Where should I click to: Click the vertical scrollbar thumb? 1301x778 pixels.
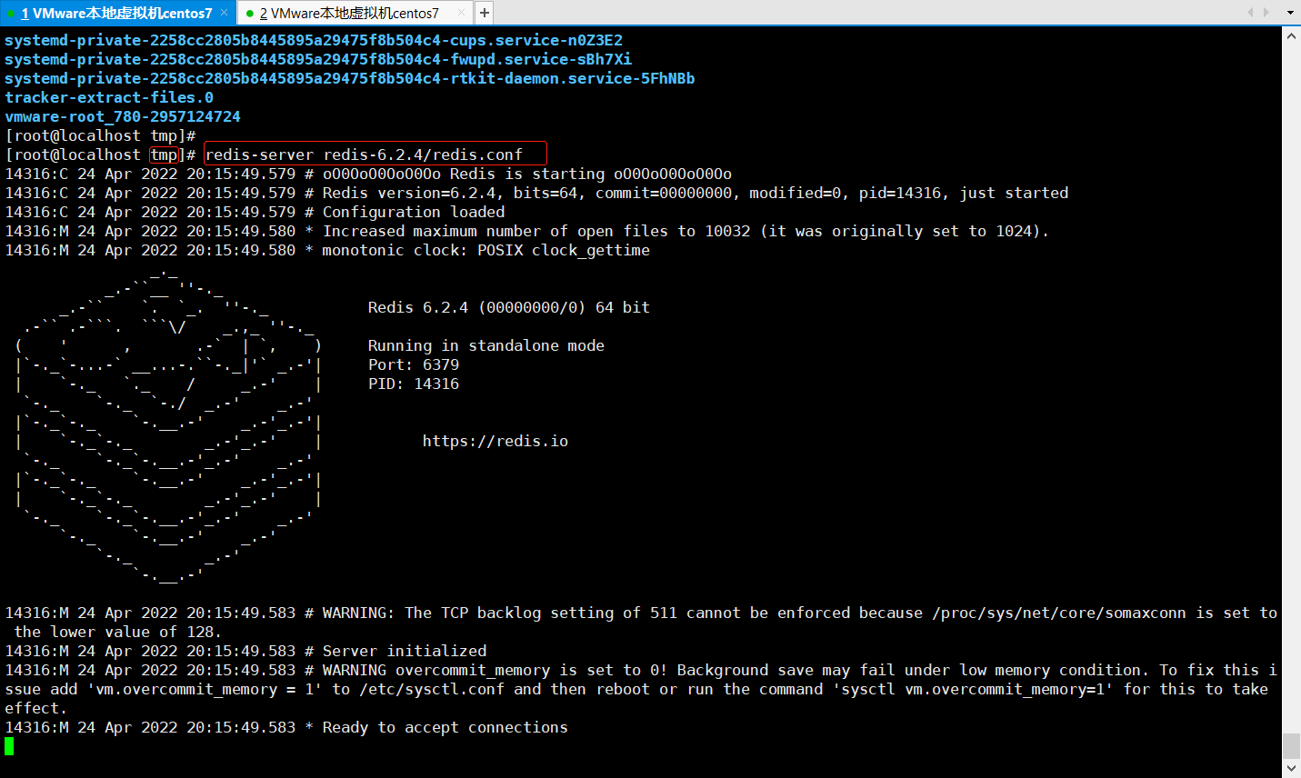click(x=1291, y=746)
